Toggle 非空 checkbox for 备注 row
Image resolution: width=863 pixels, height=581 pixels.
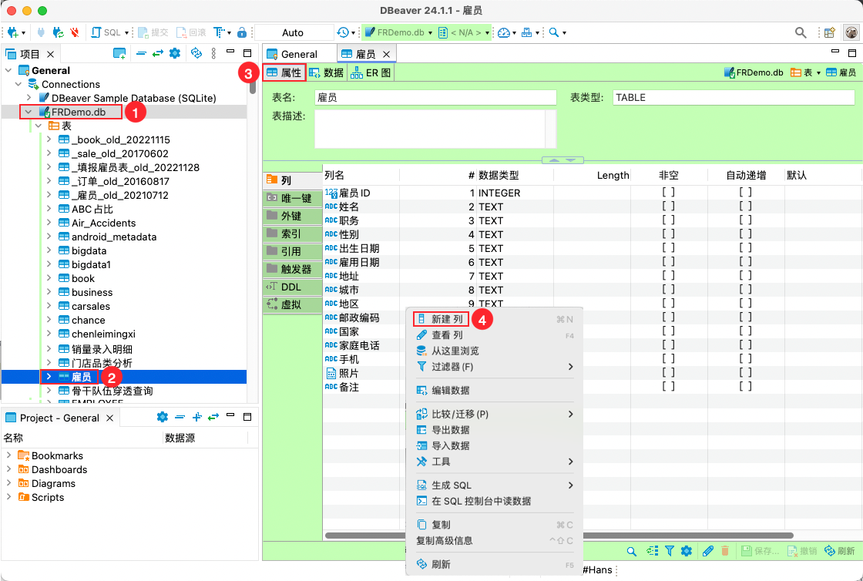coord(668,386)
